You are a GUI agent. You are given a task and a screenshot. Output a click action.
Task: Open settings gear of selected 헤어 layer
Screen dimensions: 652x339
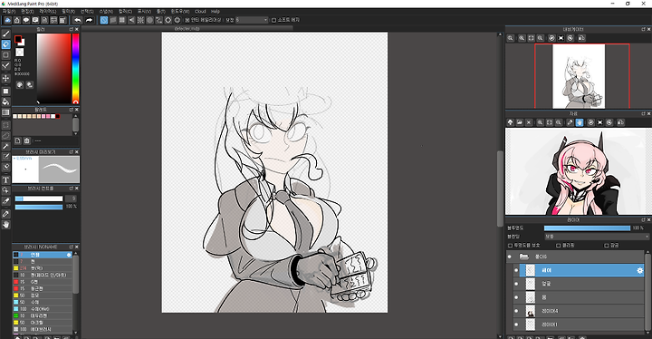640,271
